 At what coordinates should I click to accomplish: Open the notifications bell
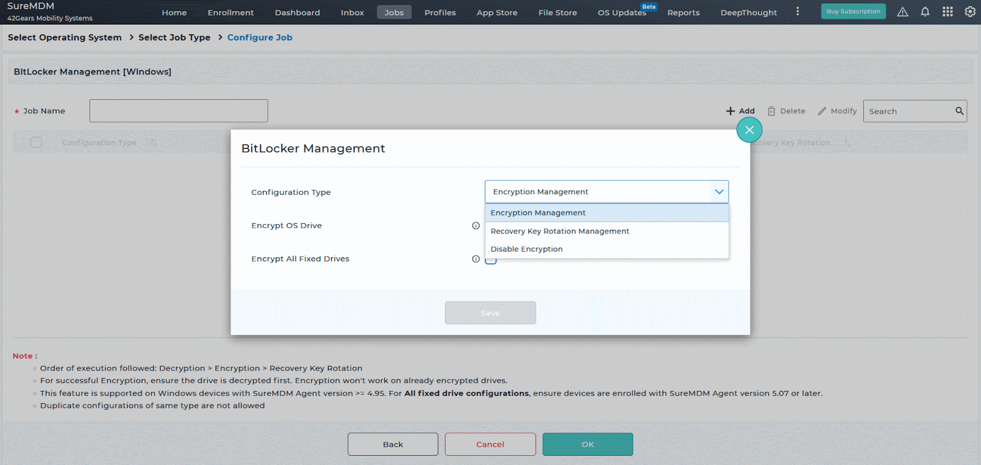pyautogui.click(x=925, y=12)
